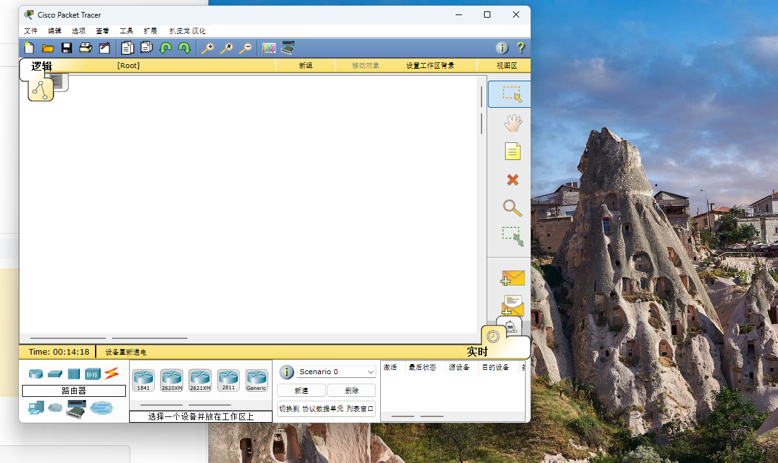Open the custom devices dialog

click(x=288, y=48)
